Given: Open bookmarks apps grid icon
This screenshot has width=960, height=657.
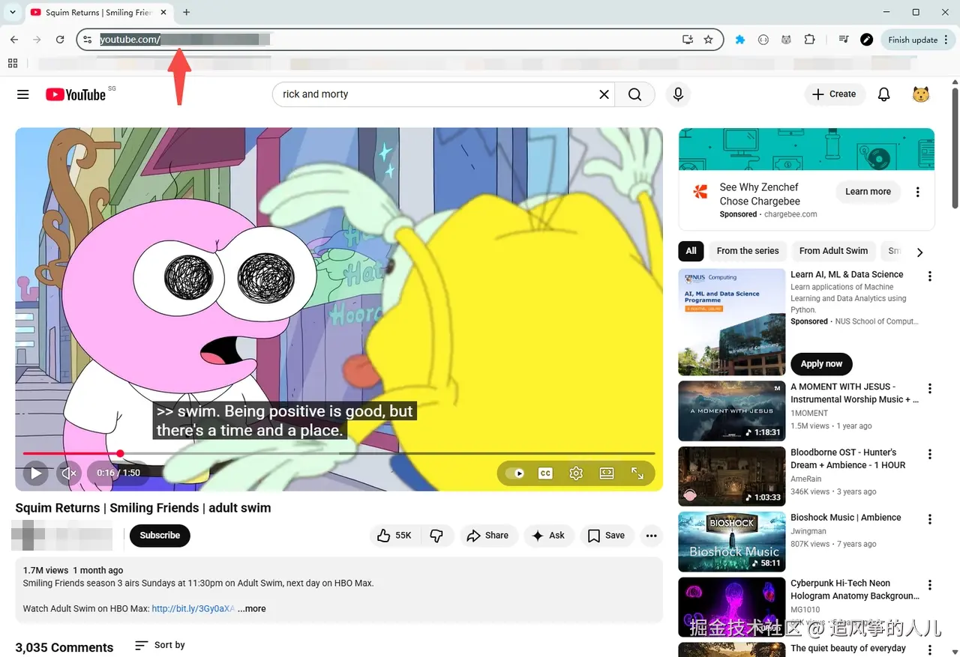Looking at the screenshot, I should pyautogui.click(x=13, y=64).
